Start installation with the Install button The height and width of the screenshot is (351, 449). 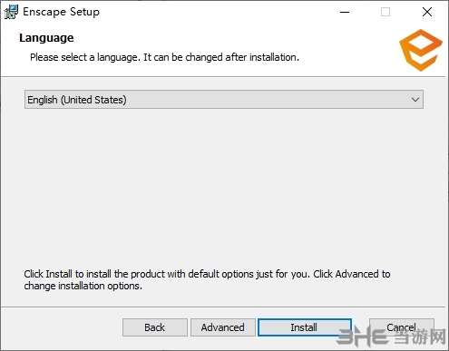pos(305,327)
